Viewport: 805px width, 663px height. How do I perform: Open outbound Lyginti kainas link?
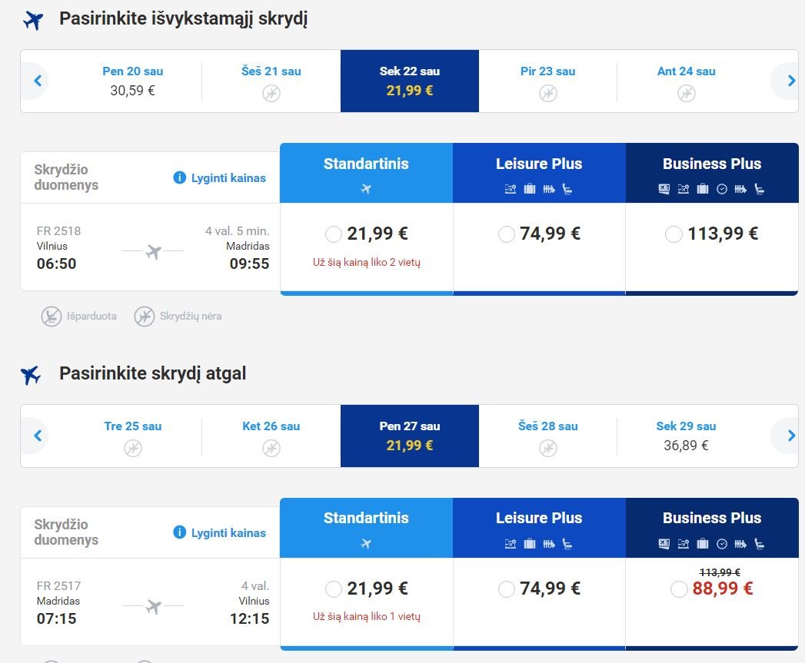tap(228, 178)
